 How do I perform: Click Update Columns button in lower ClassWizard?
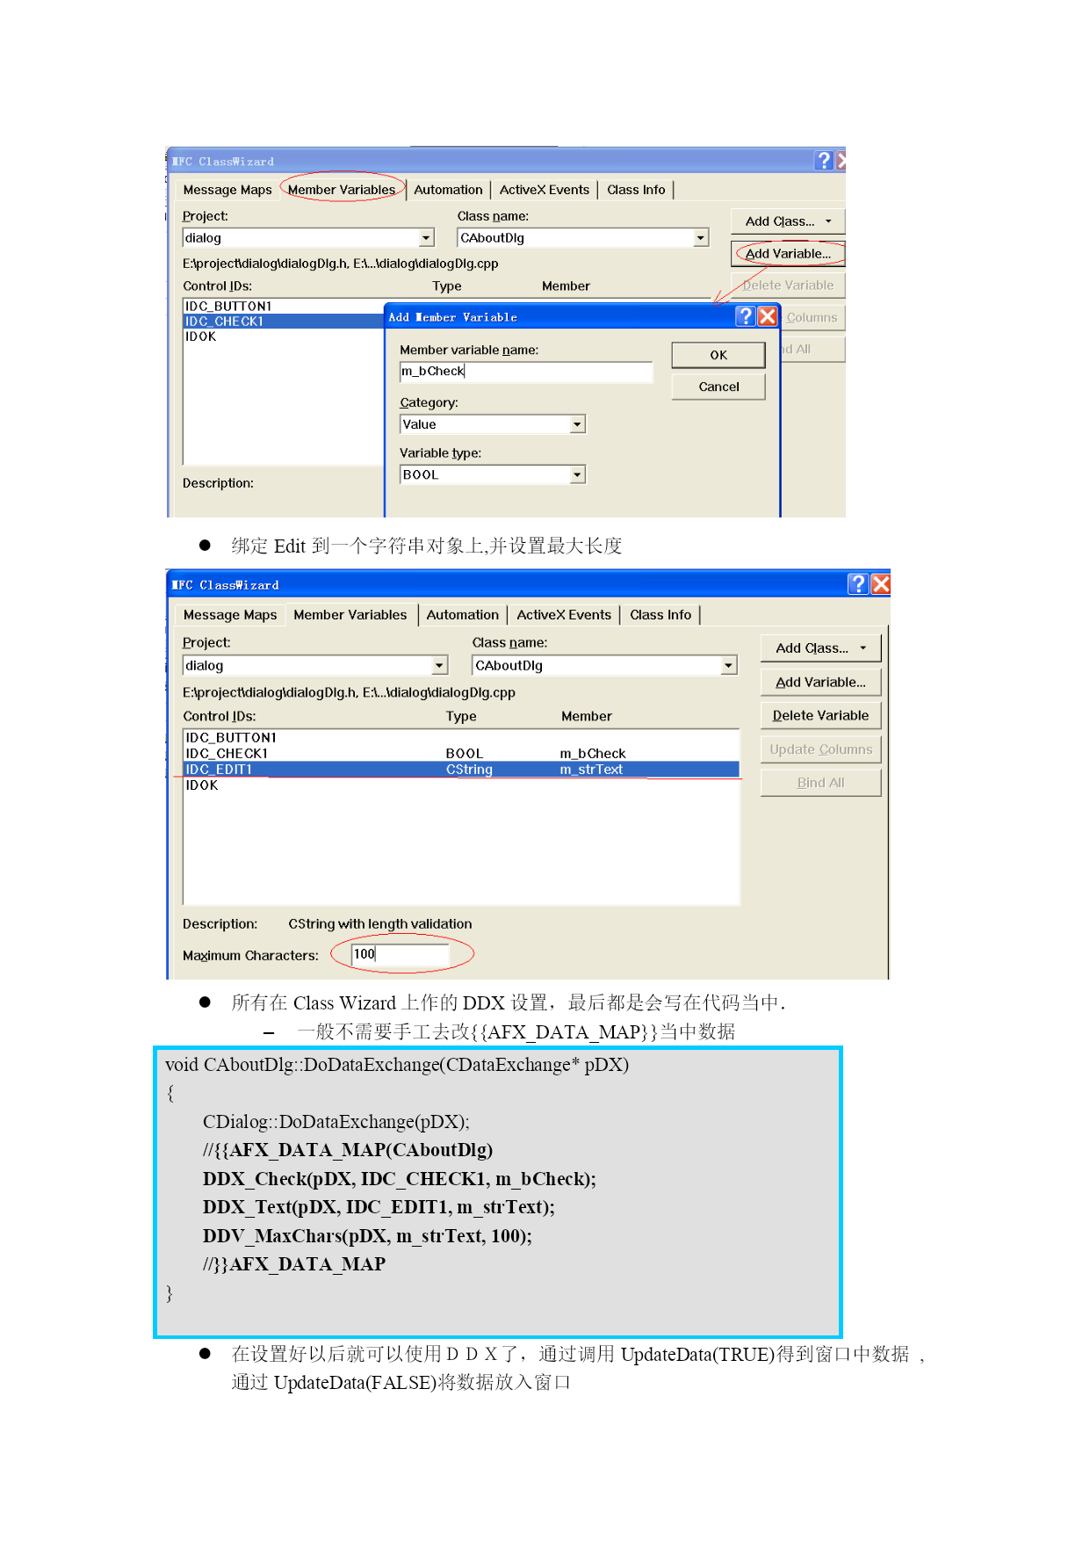click(x=820, y=749)
